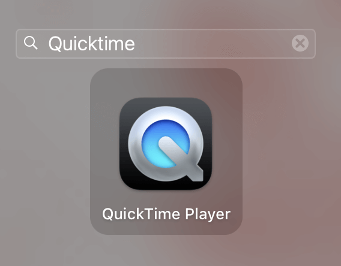
Task: Click the QuickTime Player label text
Action: (166, 214)
